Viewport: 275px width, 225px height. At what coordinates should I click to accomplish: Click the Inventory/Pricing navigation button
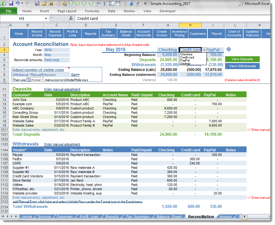pyautogui.click(x=180, y=33)
